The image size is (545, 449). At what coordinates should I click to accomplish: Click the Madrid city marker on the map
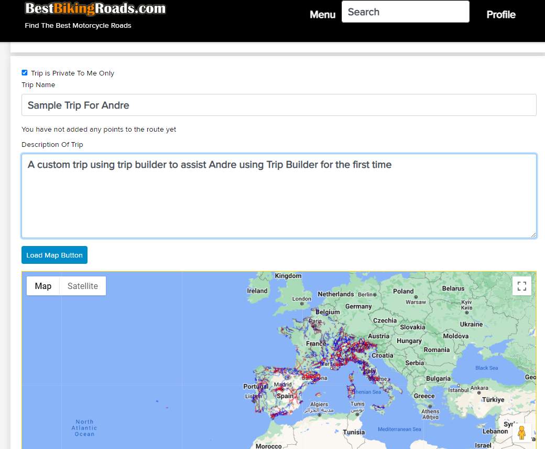click(x=282, y=389)
